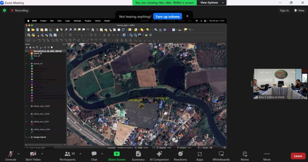Click the Refresh map icon
Image resolution: width=308 pixels, height=162 pixels.
pyautogui.click(x=123, y=30)
